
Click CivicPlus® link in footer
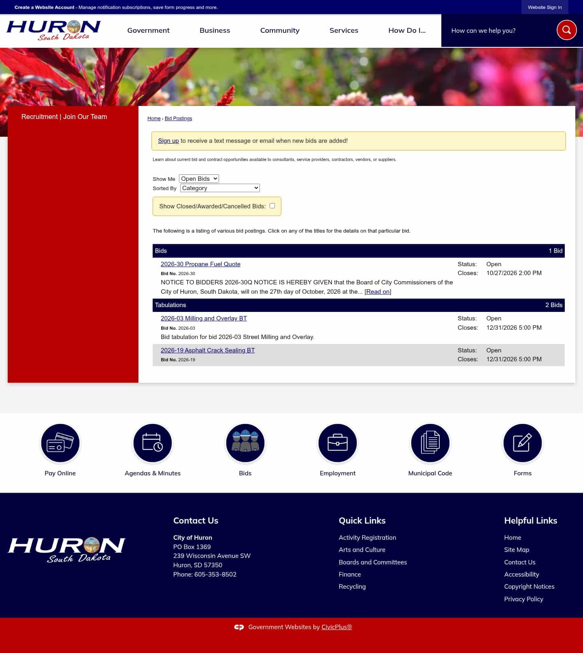(336, 627)
